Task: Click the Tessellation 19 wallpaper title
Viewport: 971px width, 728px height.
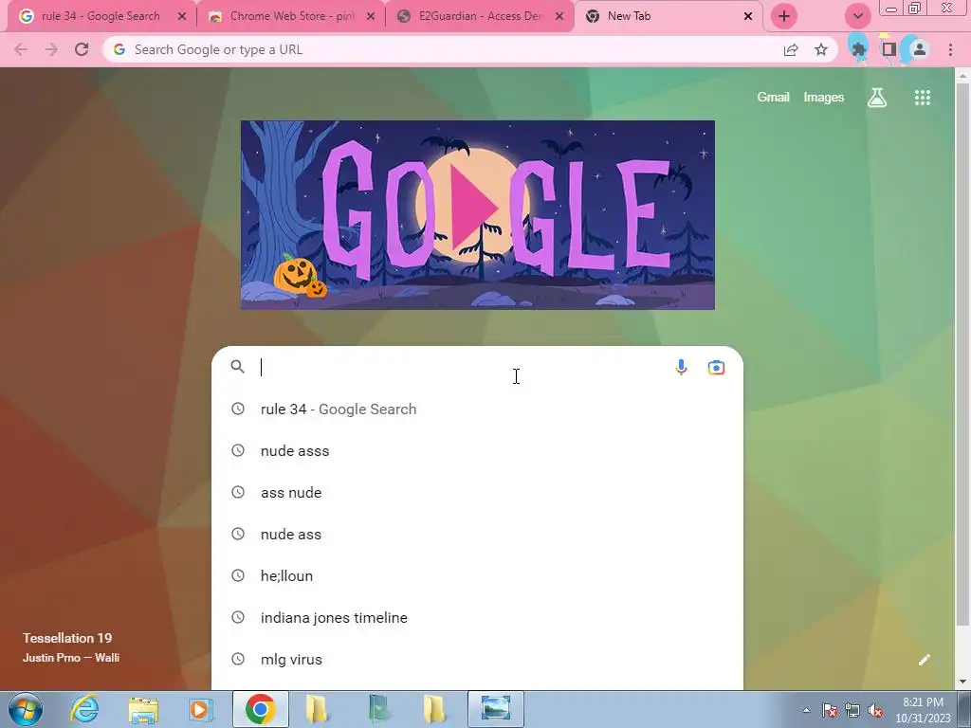Action: [67, 638]
